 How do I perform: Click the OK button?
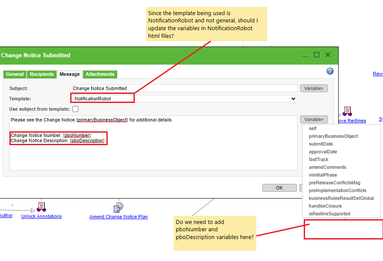pyautogui.click(x=280, y=188)
